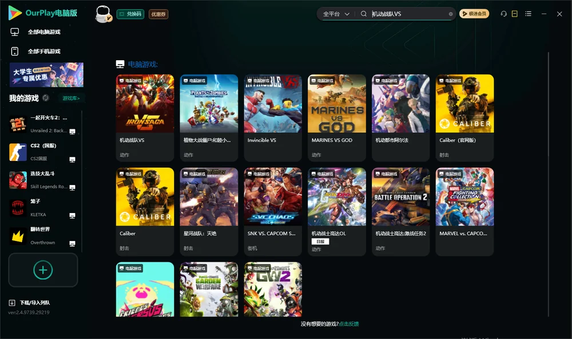Open the MARVEL vs. CAPCOM game card
Screen dimensions: 572x339
[464, 211]
